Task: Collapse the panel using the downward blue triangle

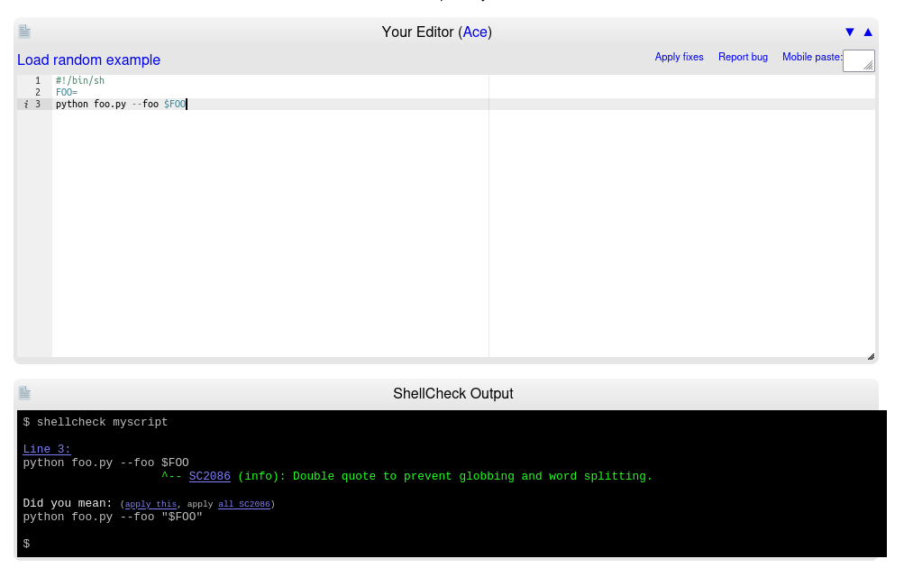Action: [849, 32]
